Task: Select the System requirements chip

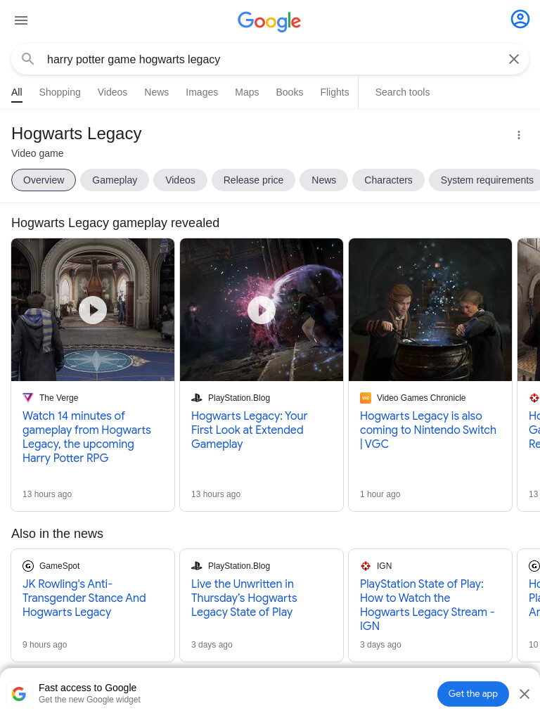Action: pyautogui.click(x=487, y=180)
